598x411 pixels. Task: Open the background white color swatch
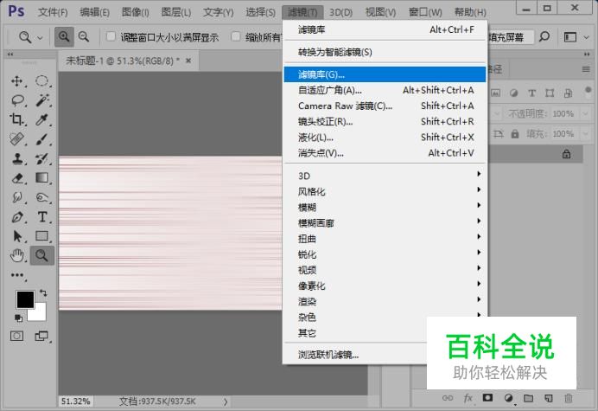click(x=40, y=313)
